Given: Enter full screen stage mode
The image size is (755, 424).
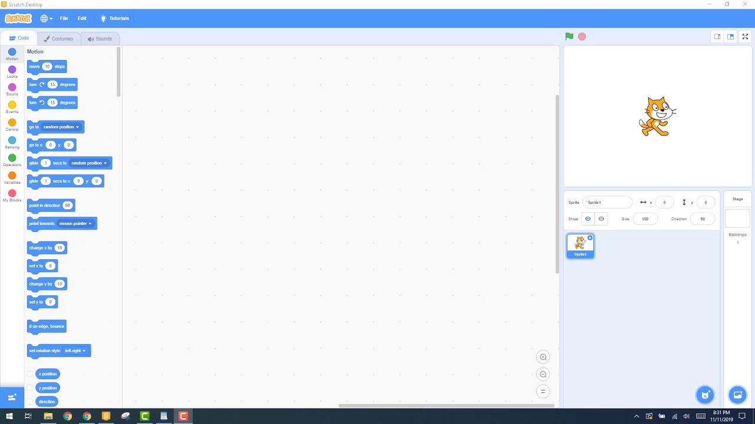Looking at the screenshot, I should click(745, 37).
